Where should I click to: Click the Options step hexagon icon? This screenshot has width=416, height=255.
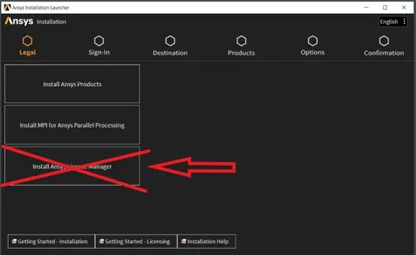pos(312,41)
